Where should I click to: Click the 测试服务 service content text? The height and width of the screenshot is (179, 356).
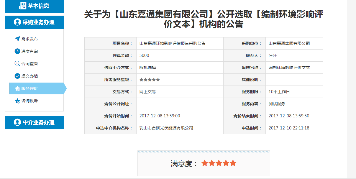click(277, 104)
